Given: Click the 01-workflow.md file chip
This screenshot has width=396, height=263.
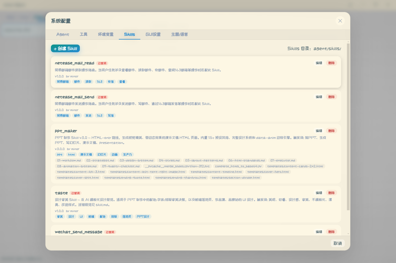Looking at the screenshot, I should coord(69,160).
